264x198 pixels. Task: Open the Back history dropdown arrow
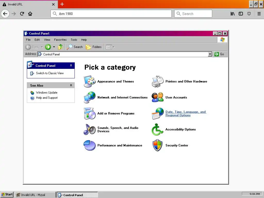(x=42, y=47)
